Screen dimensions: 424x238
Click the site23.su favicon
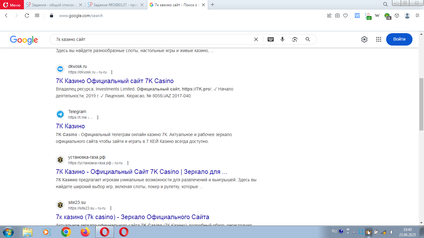[x=60, y=205]
